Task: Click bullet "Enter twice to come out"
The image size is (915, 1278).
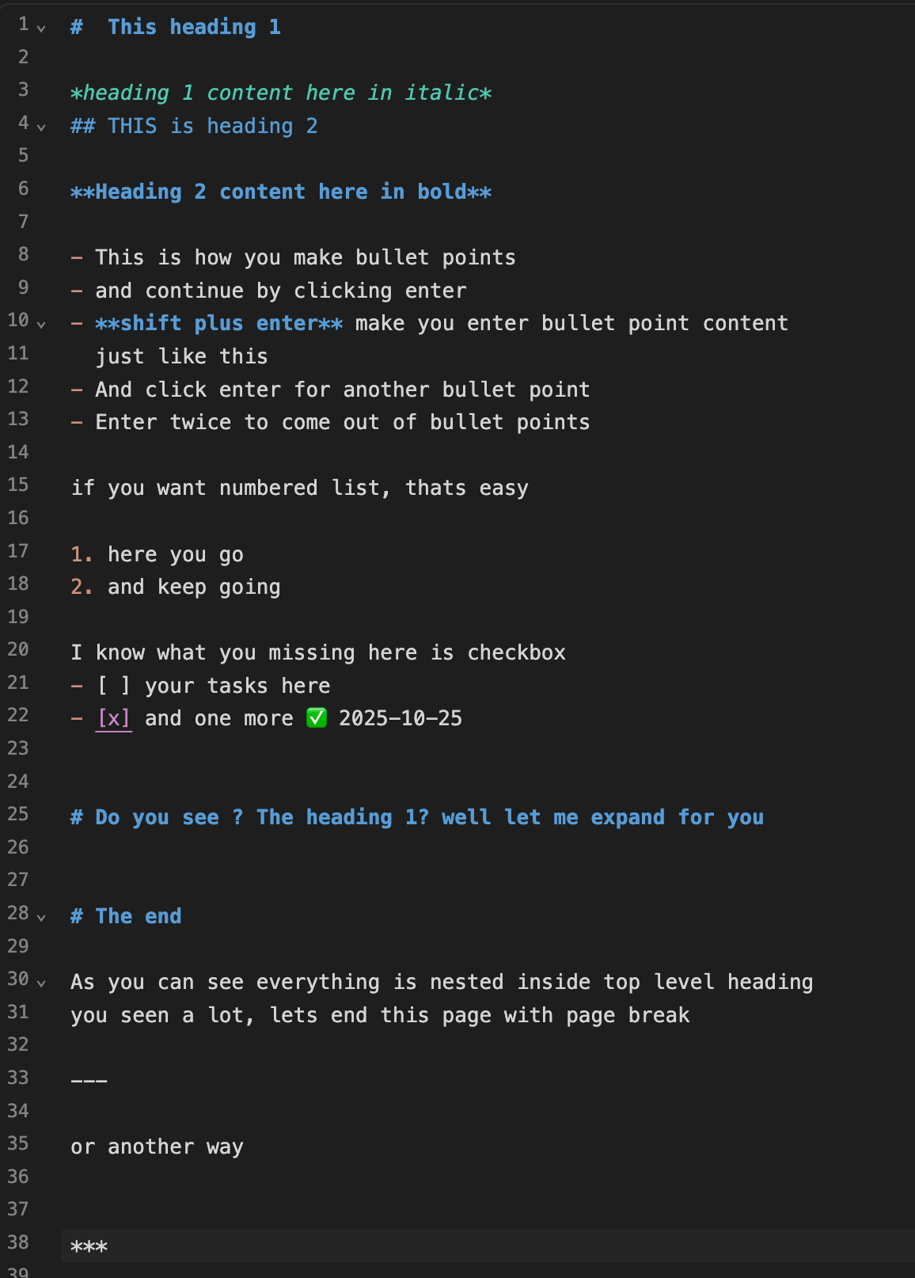Action: coord(342,422)
